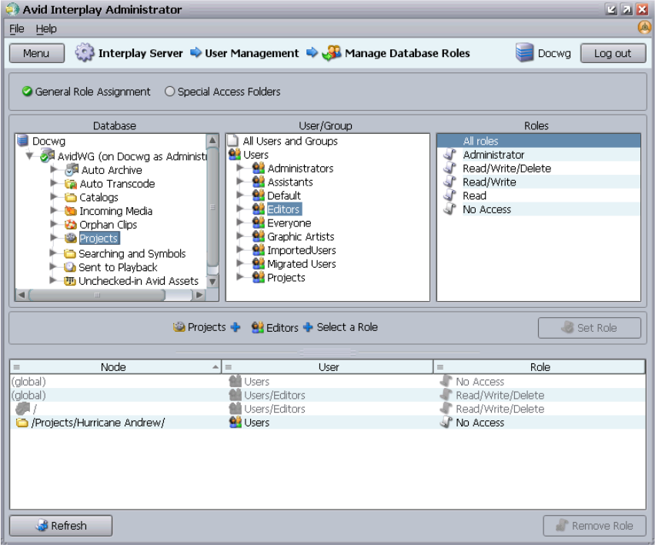Click the Remove Role button

(x=594, y=526)
